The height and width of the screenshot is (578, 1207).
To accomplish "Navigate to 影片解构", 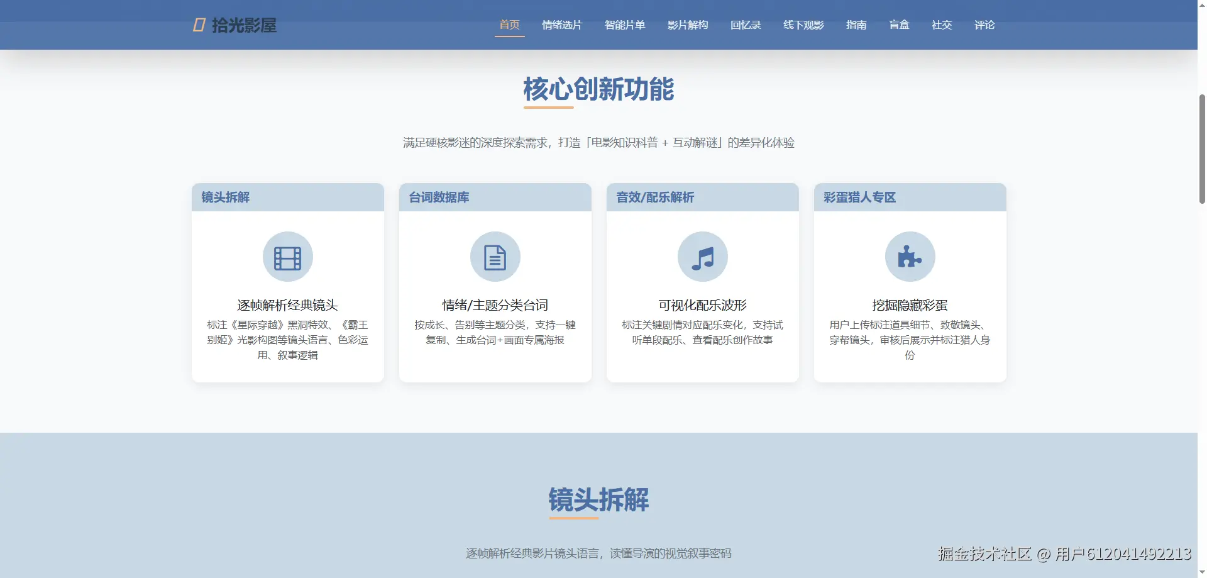I will pyautogui.click(x=688, y=25).
